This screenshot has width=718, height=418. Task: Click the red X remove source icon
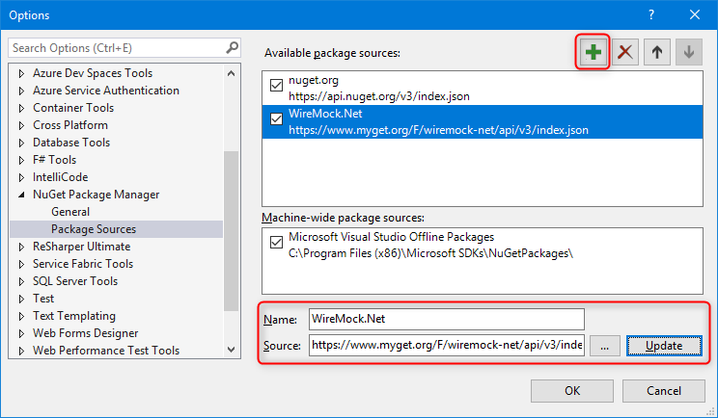pyautogui.click(x=625, y=52)
